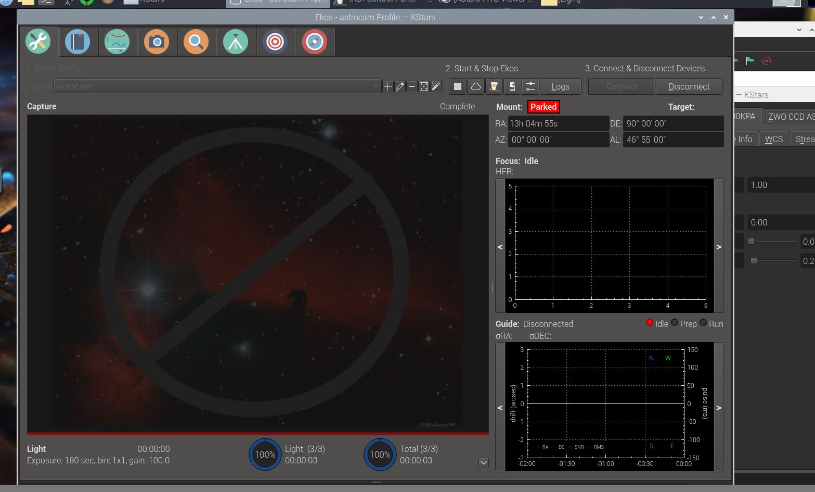
Task: Click the chevron dropdown in right window
Action: [799, 30]
